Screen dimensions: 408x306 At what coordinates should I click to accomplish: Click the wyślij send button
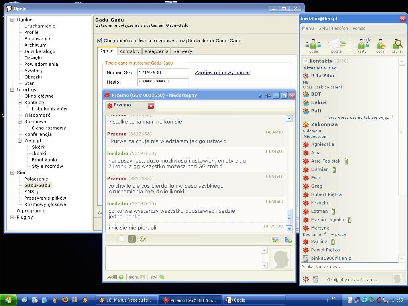pyautogui.click(x=115, y=277)
